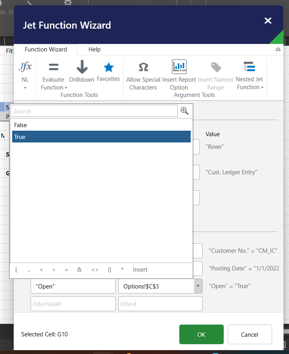Insert the less-than operator
289x354 pixels.
click(41, 270)
